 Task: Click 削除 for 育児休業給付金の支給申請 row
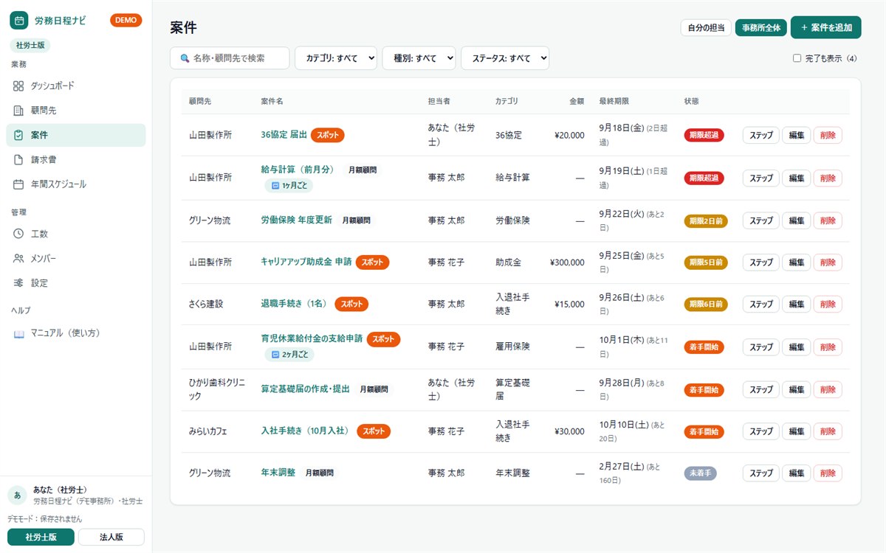828,347
